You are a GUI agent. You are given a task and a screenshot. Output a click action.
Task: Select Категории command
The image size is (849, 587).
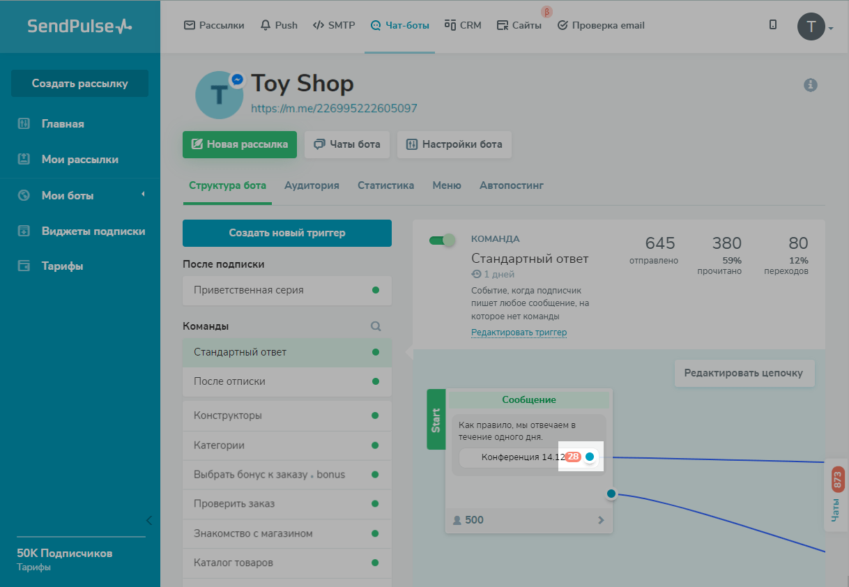pyautogui.click(x=287, y=445)
